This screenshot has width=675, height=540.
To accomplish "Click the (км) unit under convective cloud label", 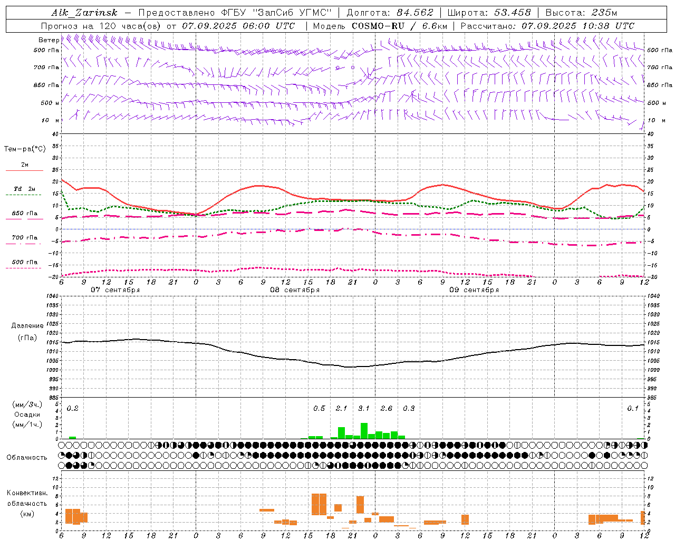I will tap(27, 514).
